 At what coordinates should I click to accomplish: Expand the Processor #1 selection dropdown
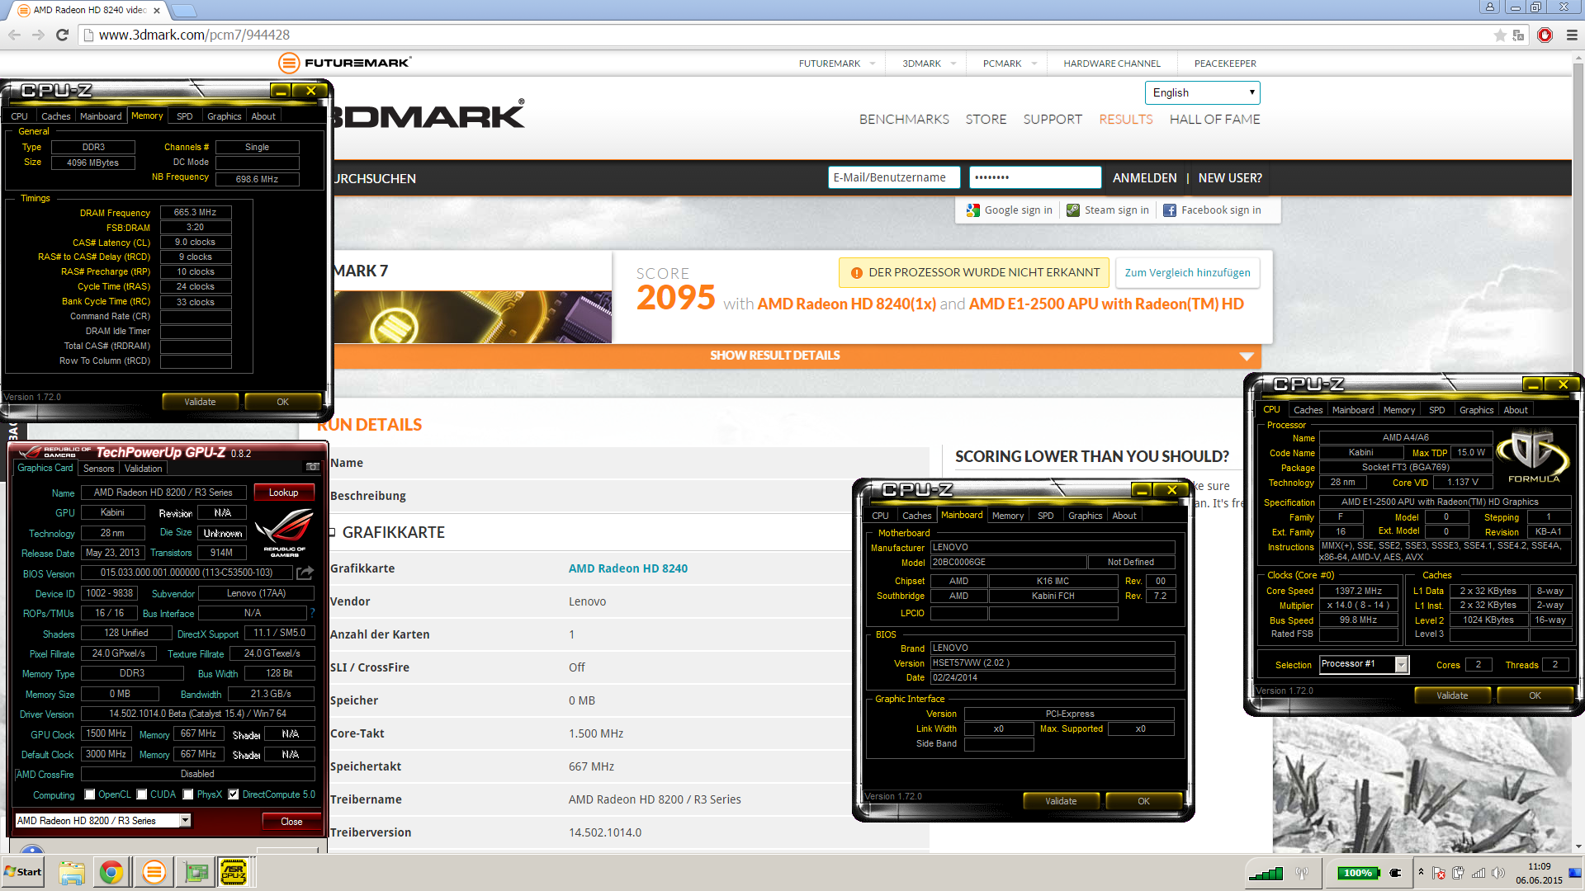[x=1401, y=664]
